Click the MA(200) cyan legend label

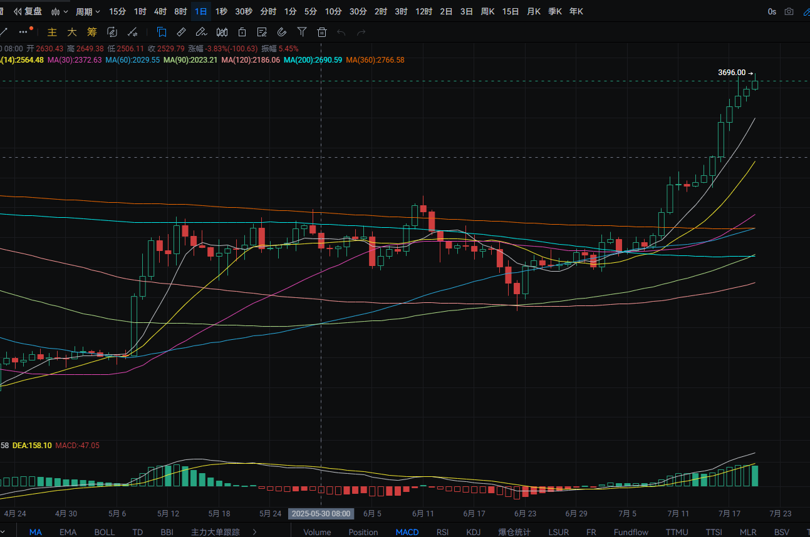click(x=313, y=60)
